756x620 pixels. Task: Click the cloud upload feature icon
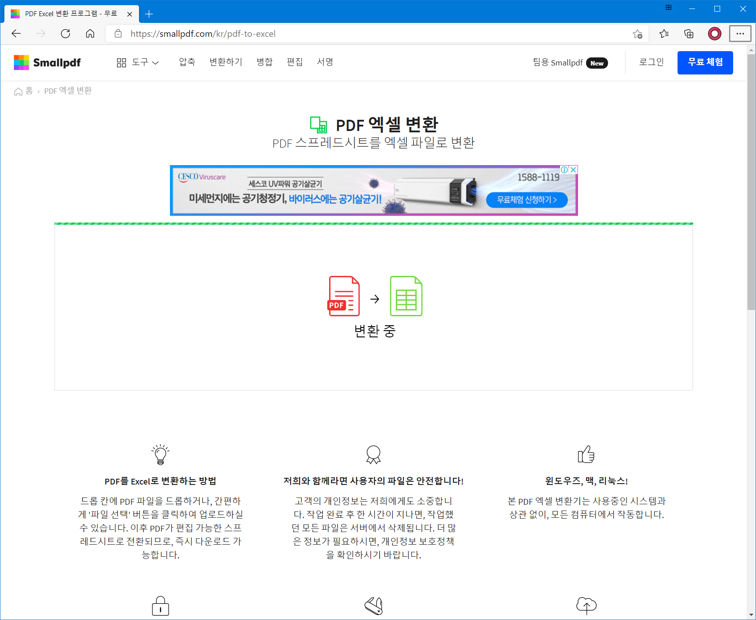[587, 606]
